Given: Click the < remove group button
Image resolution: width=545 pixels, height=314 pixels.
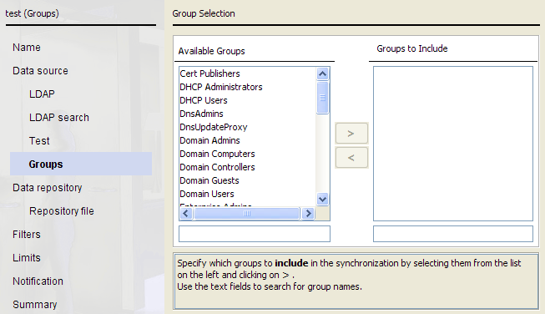Looking at the screenshot, I should pos(351,158).
